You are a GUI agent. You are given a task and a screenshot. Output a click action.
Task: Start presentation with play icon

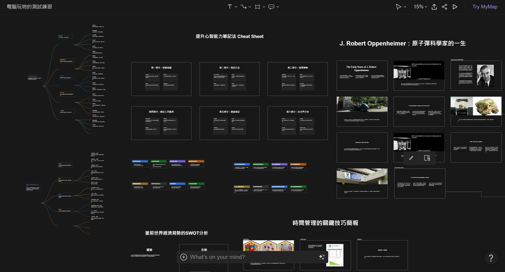tap(455, 7)
